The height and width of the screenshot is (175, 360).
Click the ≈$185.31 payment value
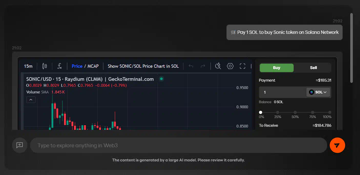pos(323,80)
